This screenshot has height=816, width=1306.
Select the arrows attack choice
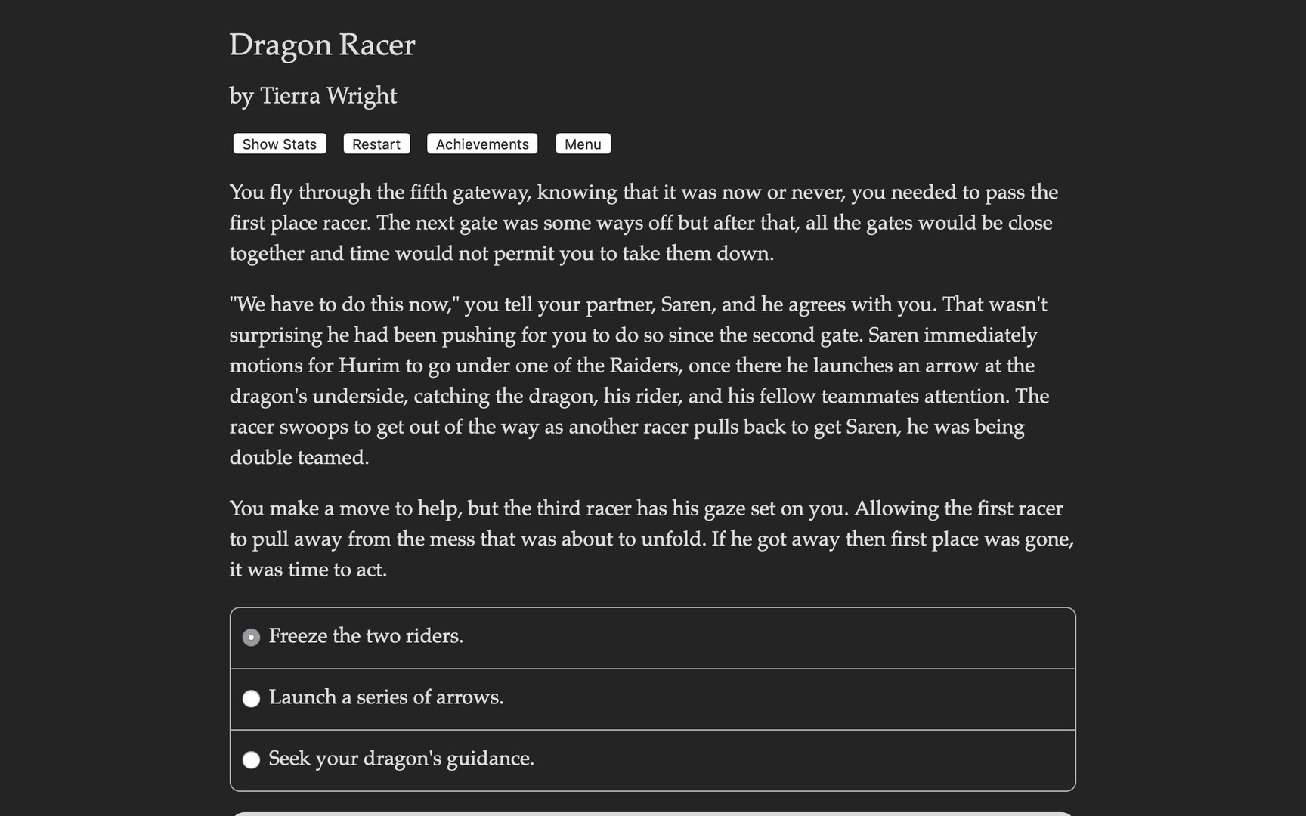coord(387,697)
